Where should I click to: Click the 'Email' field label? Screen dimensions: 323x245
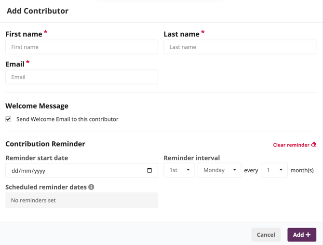(x=15, y=64)
